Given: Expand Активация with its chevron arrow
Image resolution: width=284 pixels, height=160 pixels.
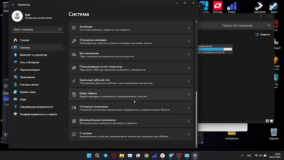Looking at the screenshot, I should point(189,28).
